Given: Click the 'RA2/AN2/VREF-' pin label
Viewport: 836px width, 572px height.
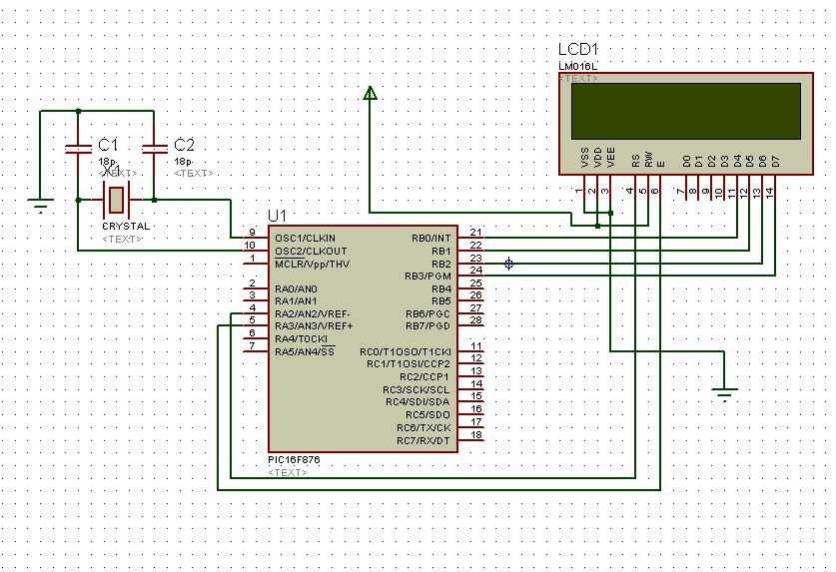Looking at the screenshot, I should click(x=313, y=314).
